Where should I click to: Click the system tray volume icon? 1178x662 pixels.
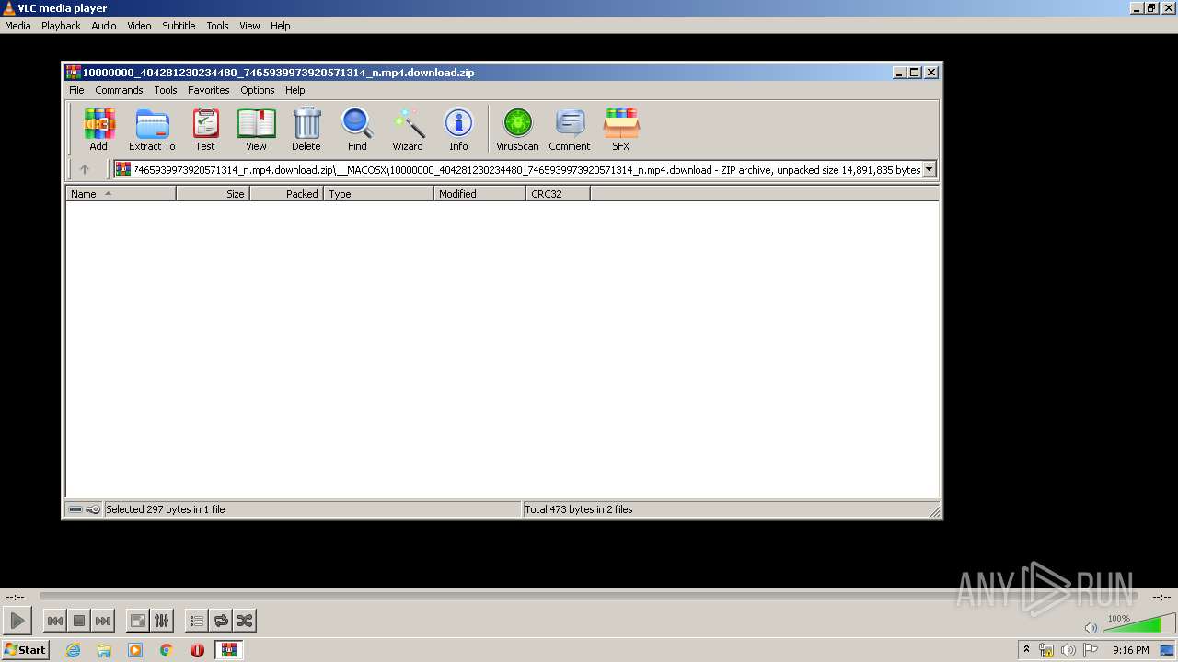coord(1068,650)
